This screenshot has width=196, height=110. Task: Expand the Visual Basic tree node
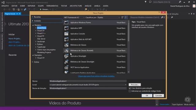(36, 28)
